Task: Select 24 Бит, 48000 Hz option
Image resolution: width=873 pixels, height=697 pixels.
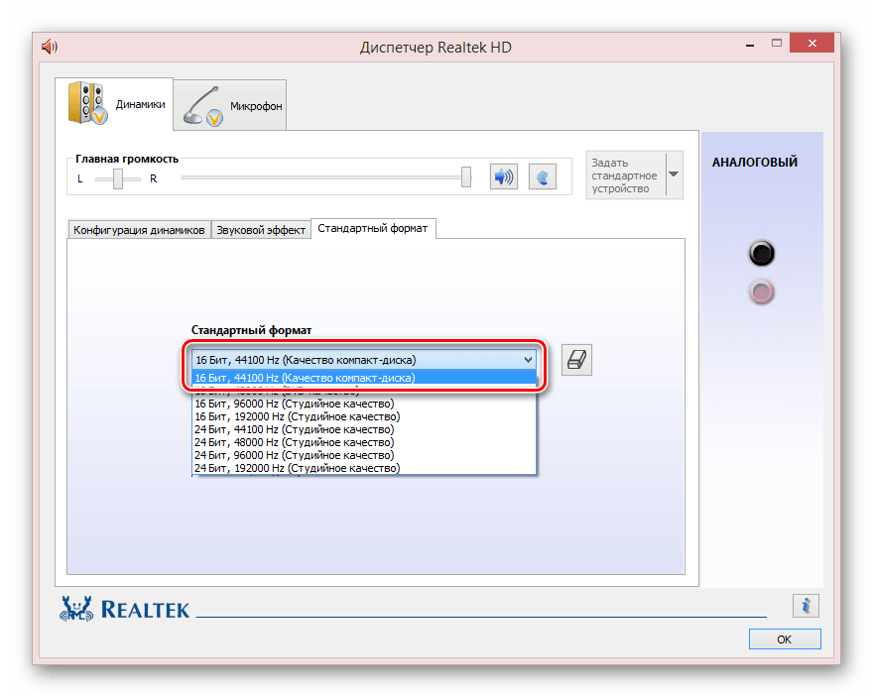Action: pyautogui.click(x=364, y=442)
